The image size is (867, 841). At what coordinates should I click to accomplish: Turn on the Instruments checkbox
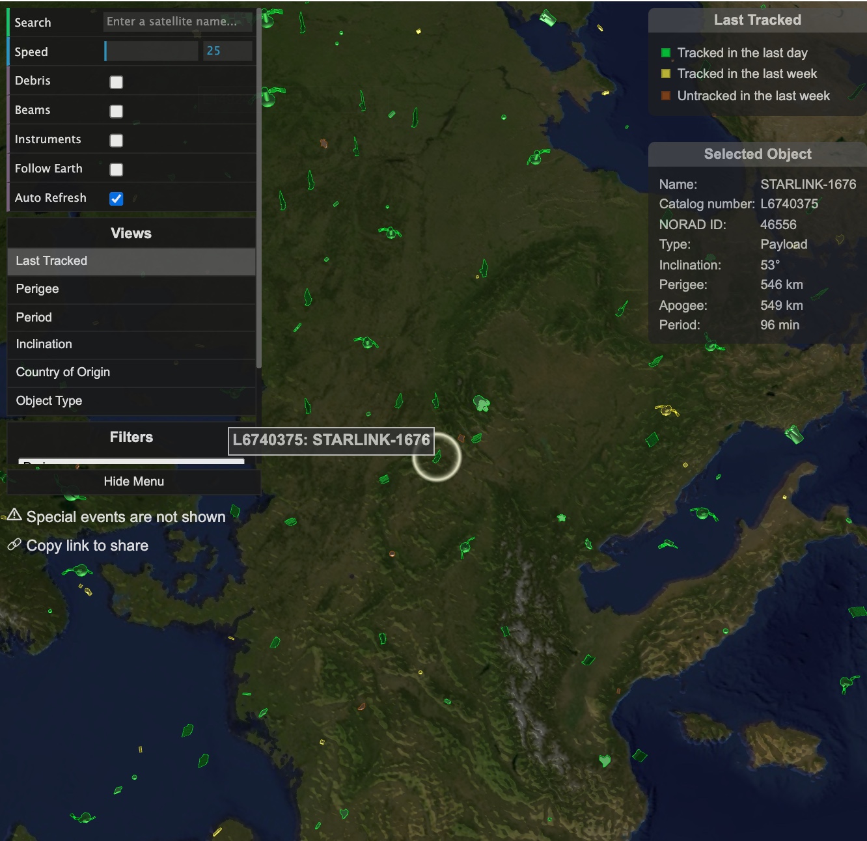117,141
